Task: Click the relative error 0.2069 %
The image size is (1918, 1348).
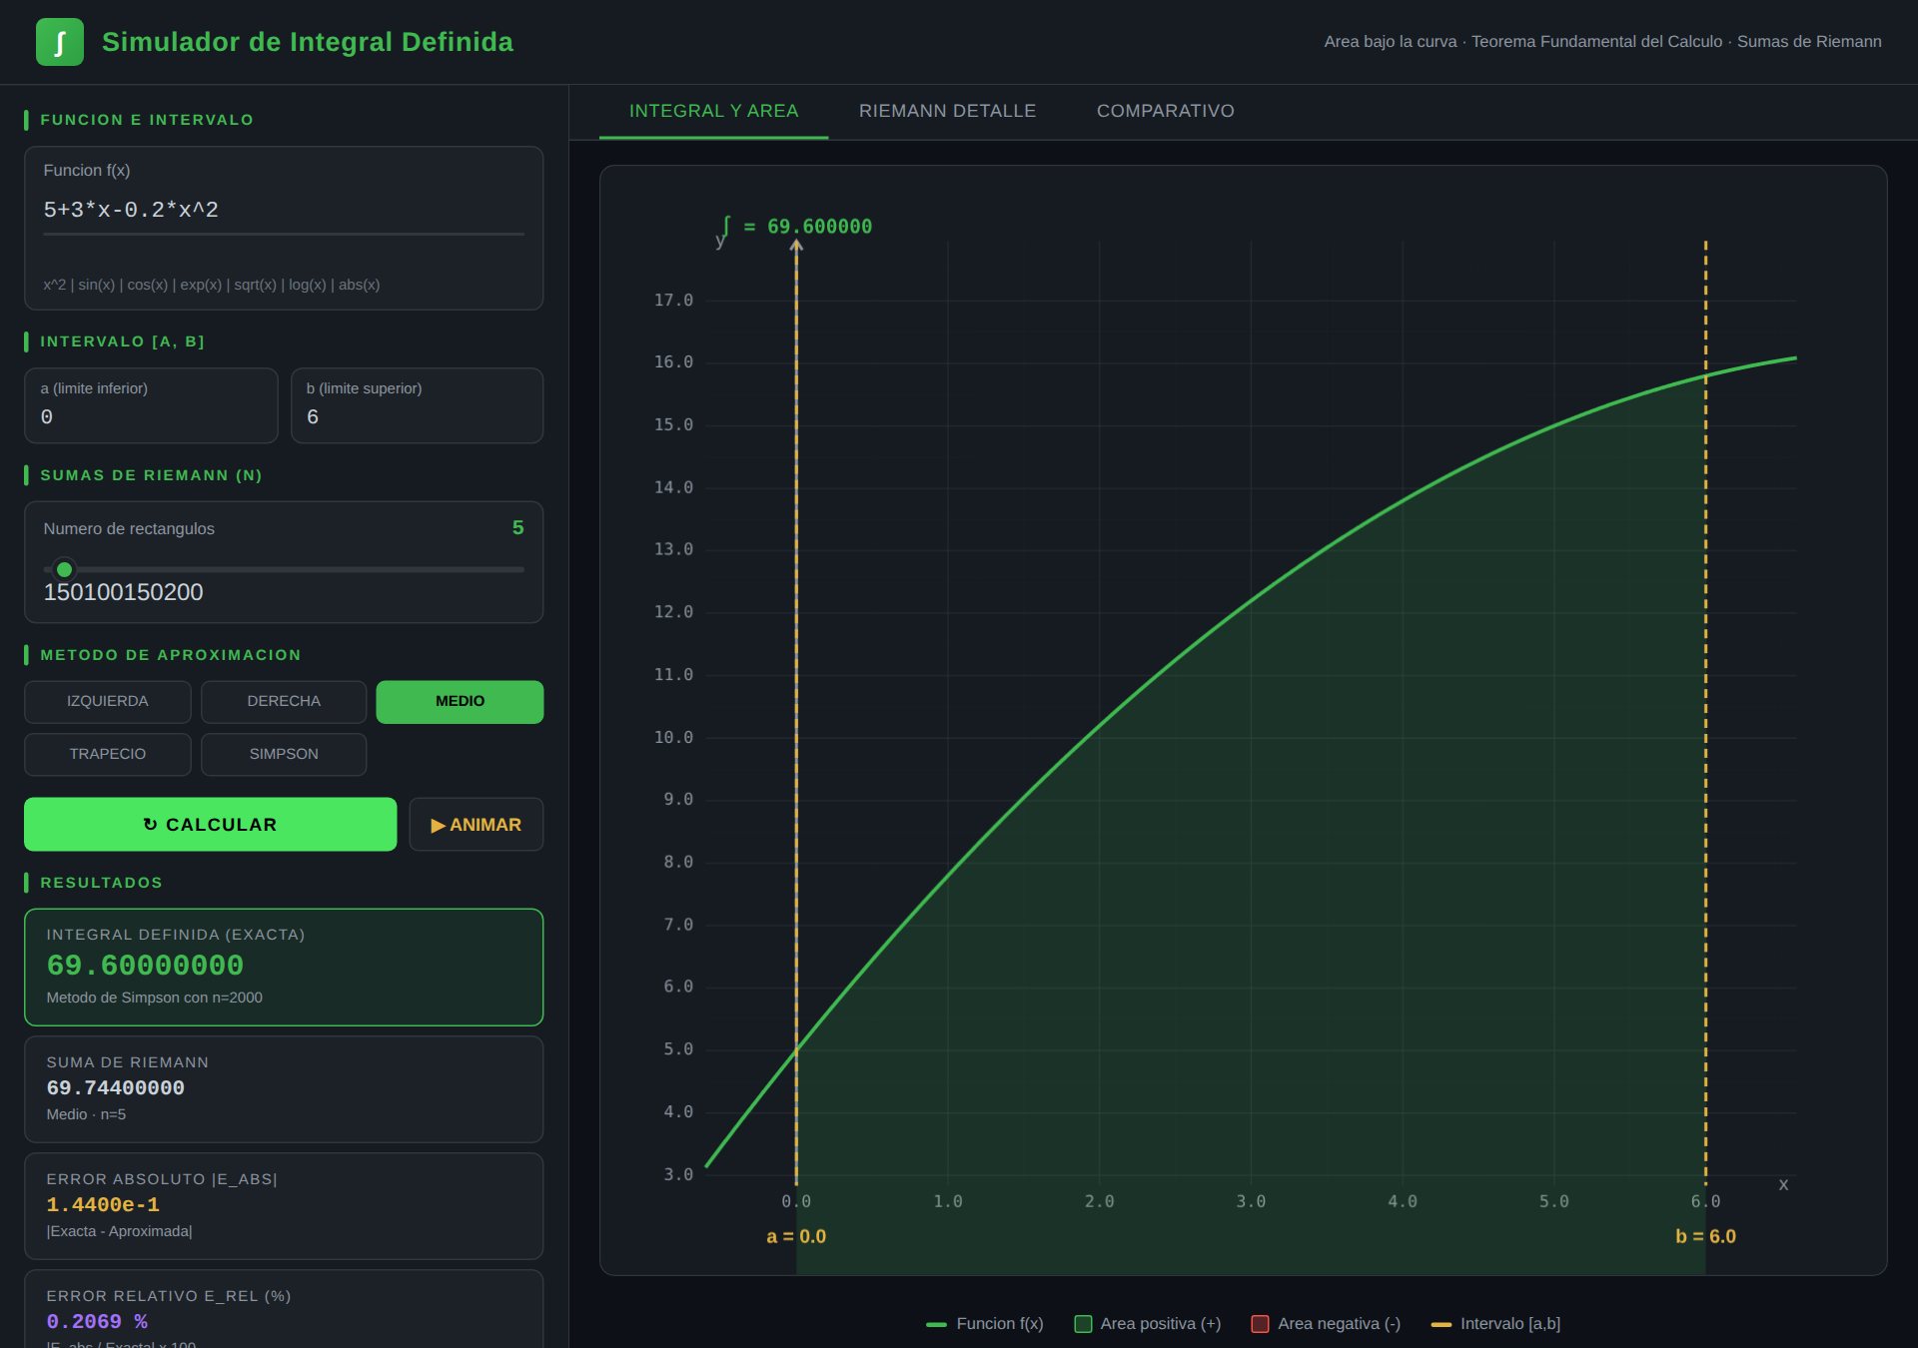Action: [97, 1322]
